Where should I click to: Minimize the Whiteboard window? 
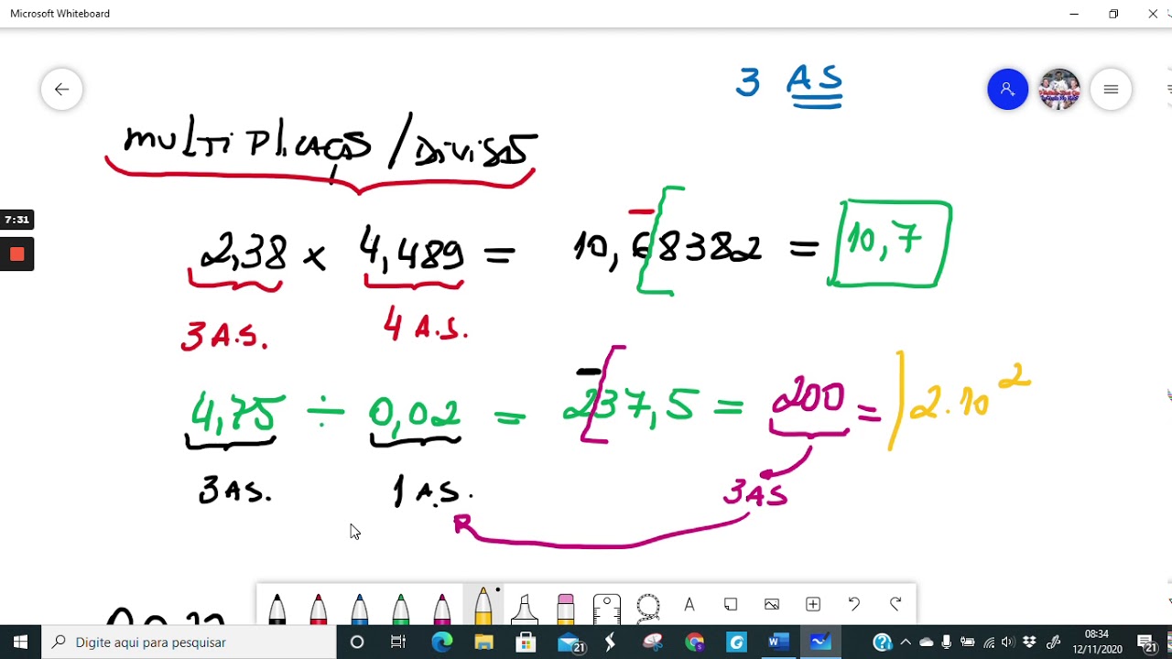(1074, 14)
